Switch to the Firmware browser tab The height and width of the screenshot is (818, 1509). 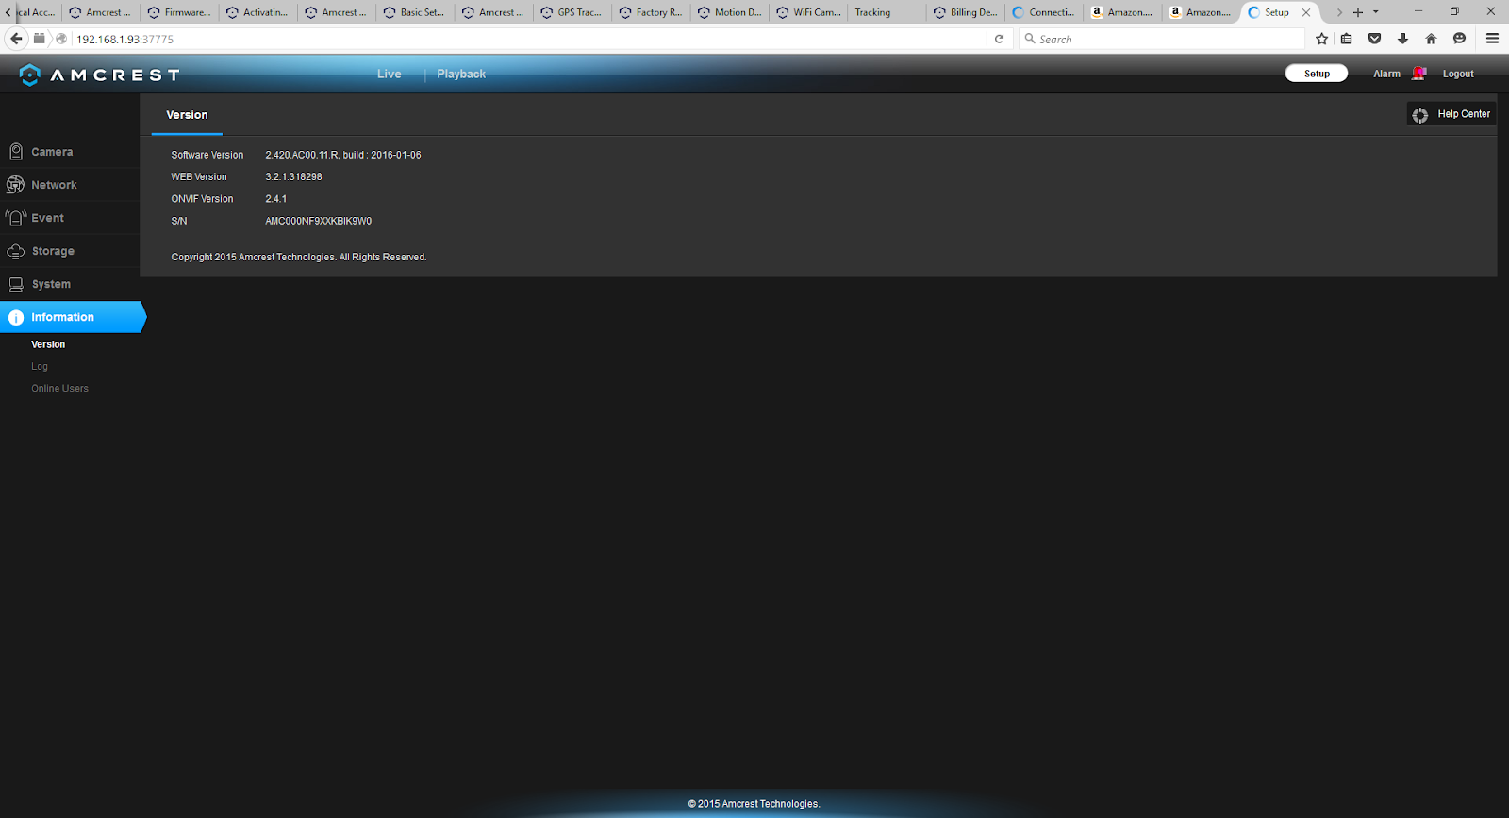(x=179, y=12)
